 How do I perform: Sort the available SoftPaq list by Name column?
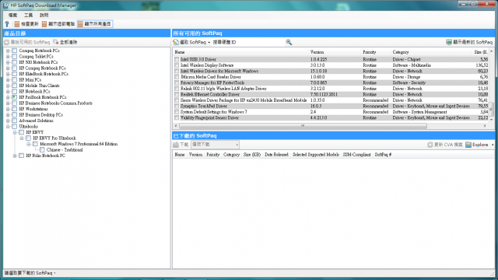240,52
